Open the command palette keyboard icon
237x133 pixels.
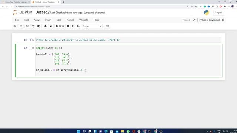[107, 26]
